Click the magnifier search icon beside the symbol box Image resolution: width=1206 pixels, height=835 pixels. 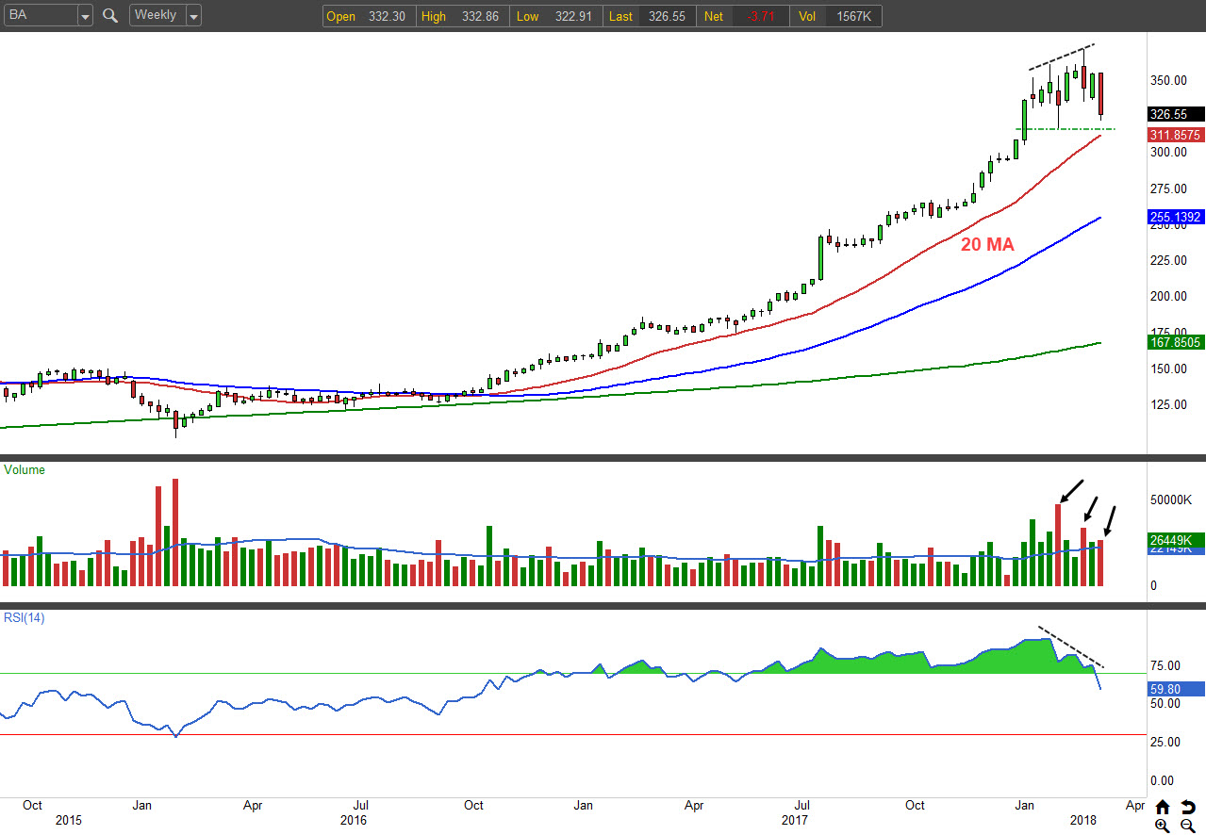(110, 15)
